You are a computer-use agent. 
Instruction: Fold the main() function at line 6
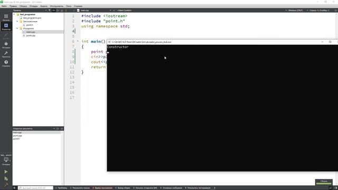pyautogui.click(x=78, y=41)
